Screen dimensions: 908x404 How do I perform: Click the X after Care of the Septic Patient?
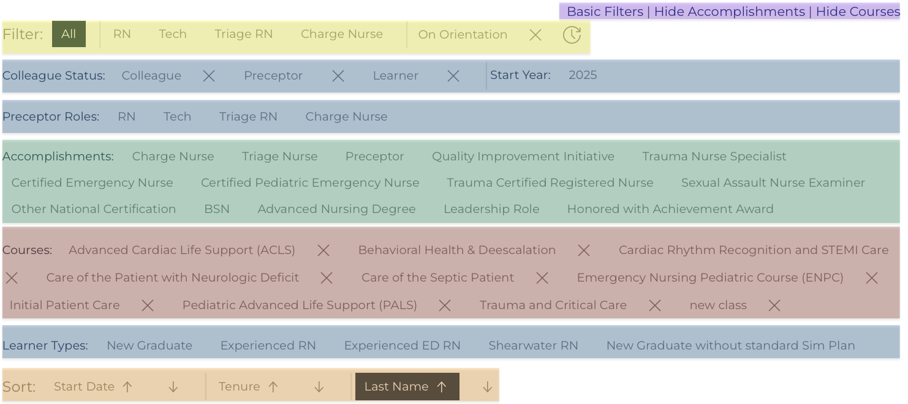point(542,278)
